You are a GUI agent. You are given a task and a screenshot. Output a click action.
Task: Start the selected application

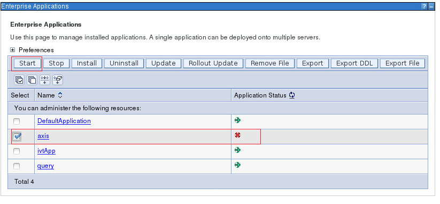(27, 63)
